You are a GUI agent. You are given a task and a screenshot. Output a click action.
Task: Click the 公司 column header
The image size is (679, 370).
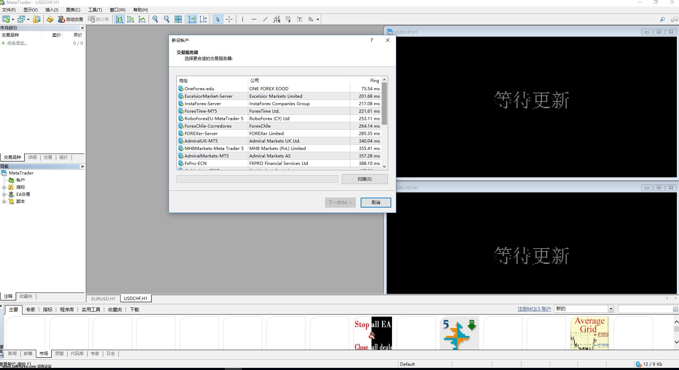(x=299, y=81)
